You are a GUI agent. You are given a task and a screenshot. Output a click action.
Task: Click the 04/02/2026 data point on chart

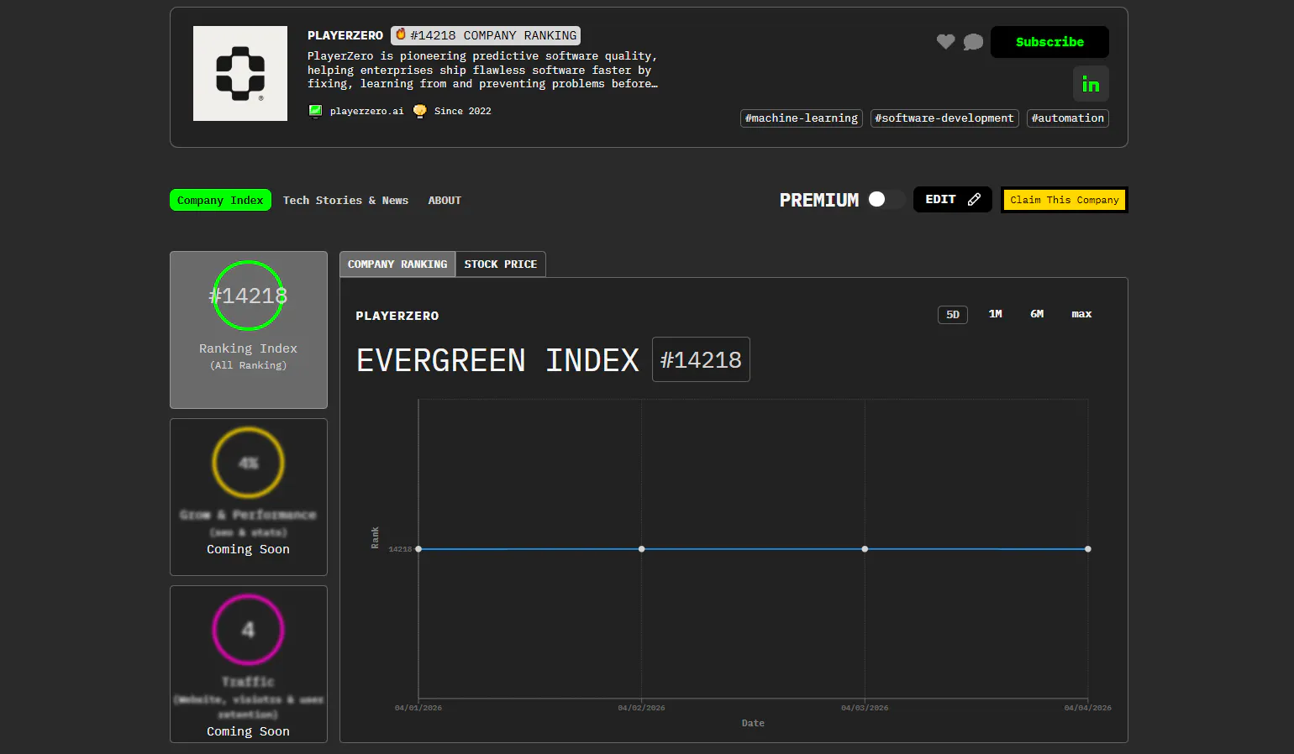coord(642,549)
